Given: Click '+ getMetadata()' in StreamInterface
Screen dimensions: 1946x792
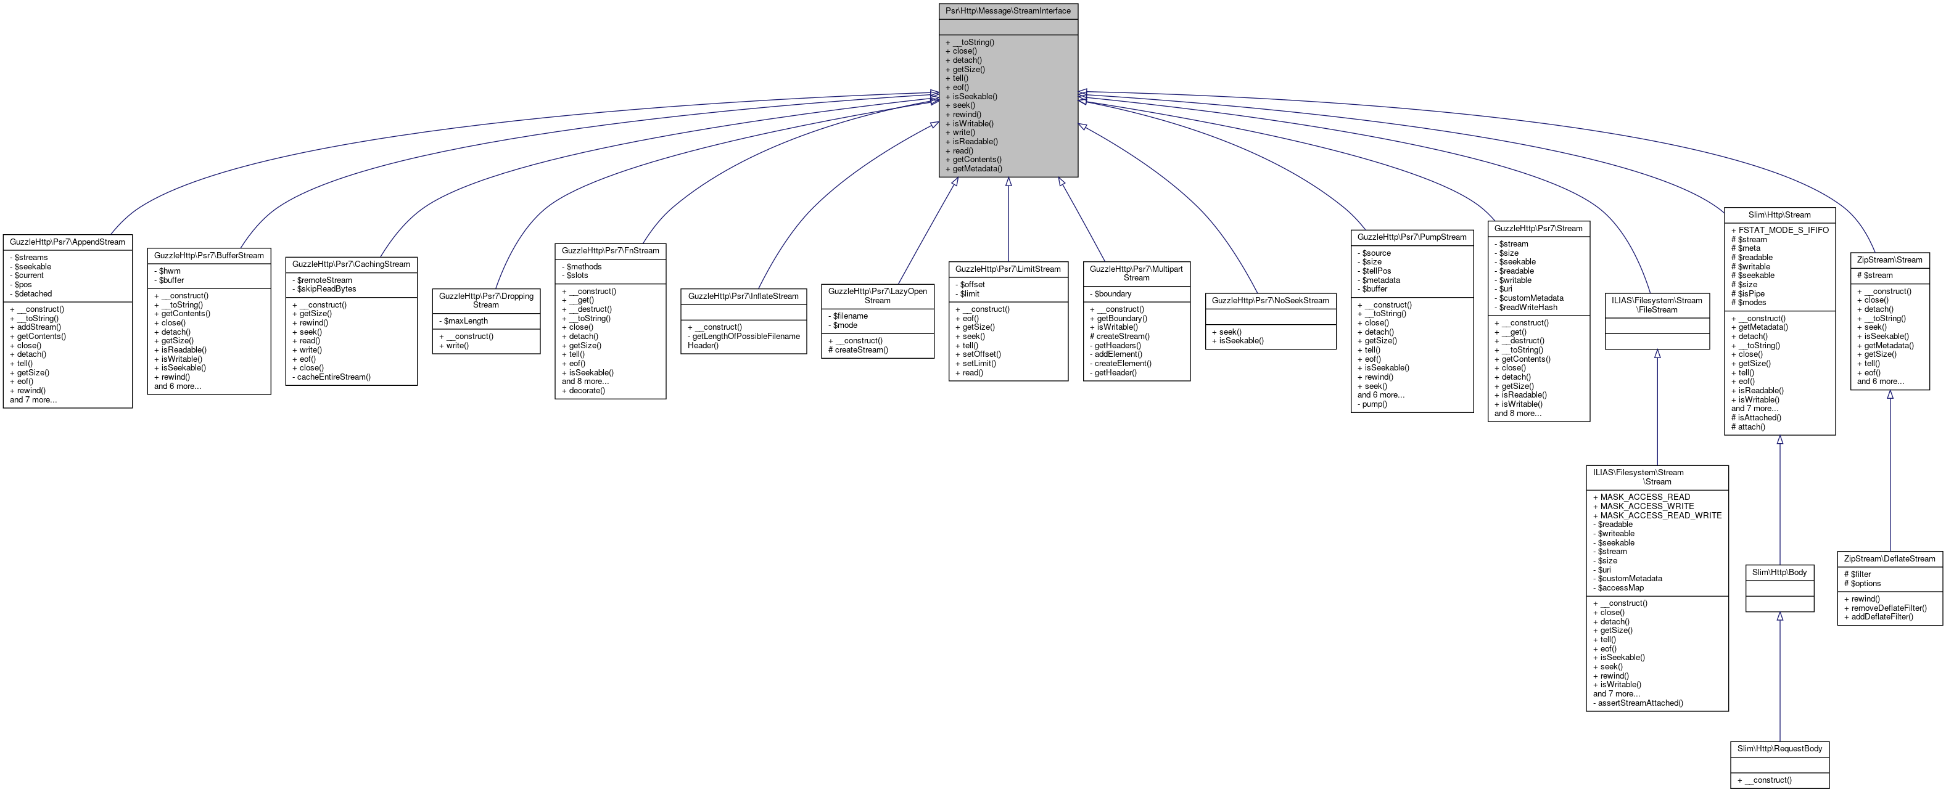Looking at the screenshot, I should tap(974, 168).
